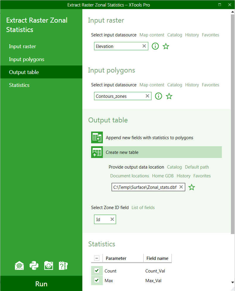This screenshot has width=235, height=291.
Task: Show info for Contours_zones polygons
Action: click(x=158, y=96)
